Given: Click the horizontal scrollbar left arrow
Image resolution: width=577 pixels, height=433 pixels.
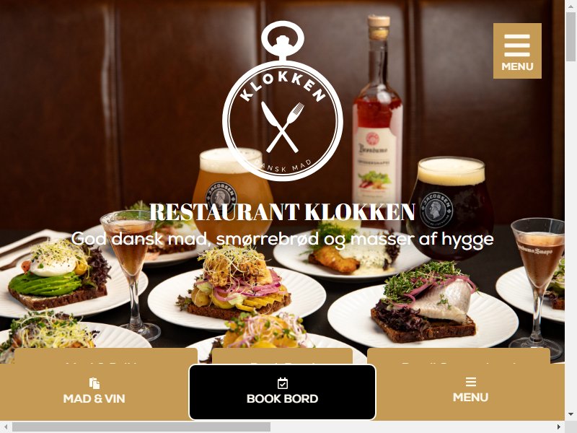Looking at the screenshot, I should 6,427.
